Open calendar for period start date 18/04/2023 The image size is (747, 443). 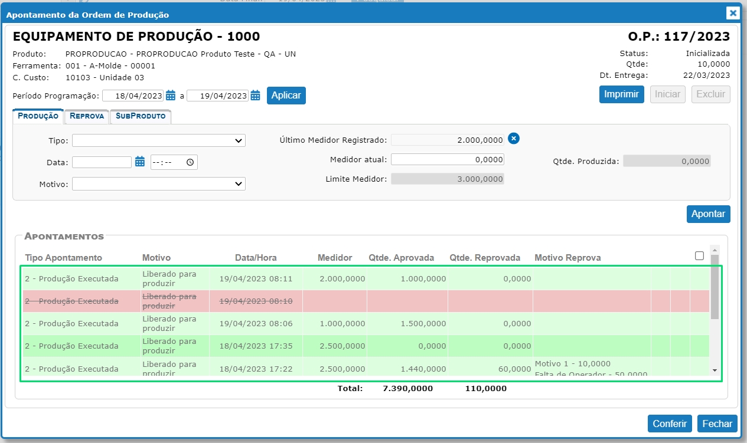point(171,96)
